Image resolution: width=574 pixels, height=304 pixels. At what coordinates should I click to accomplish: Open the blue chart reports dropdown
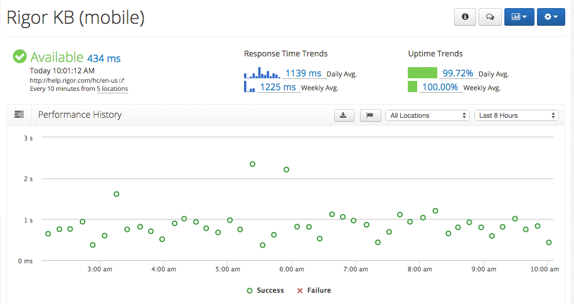click(x=519, y=17)
